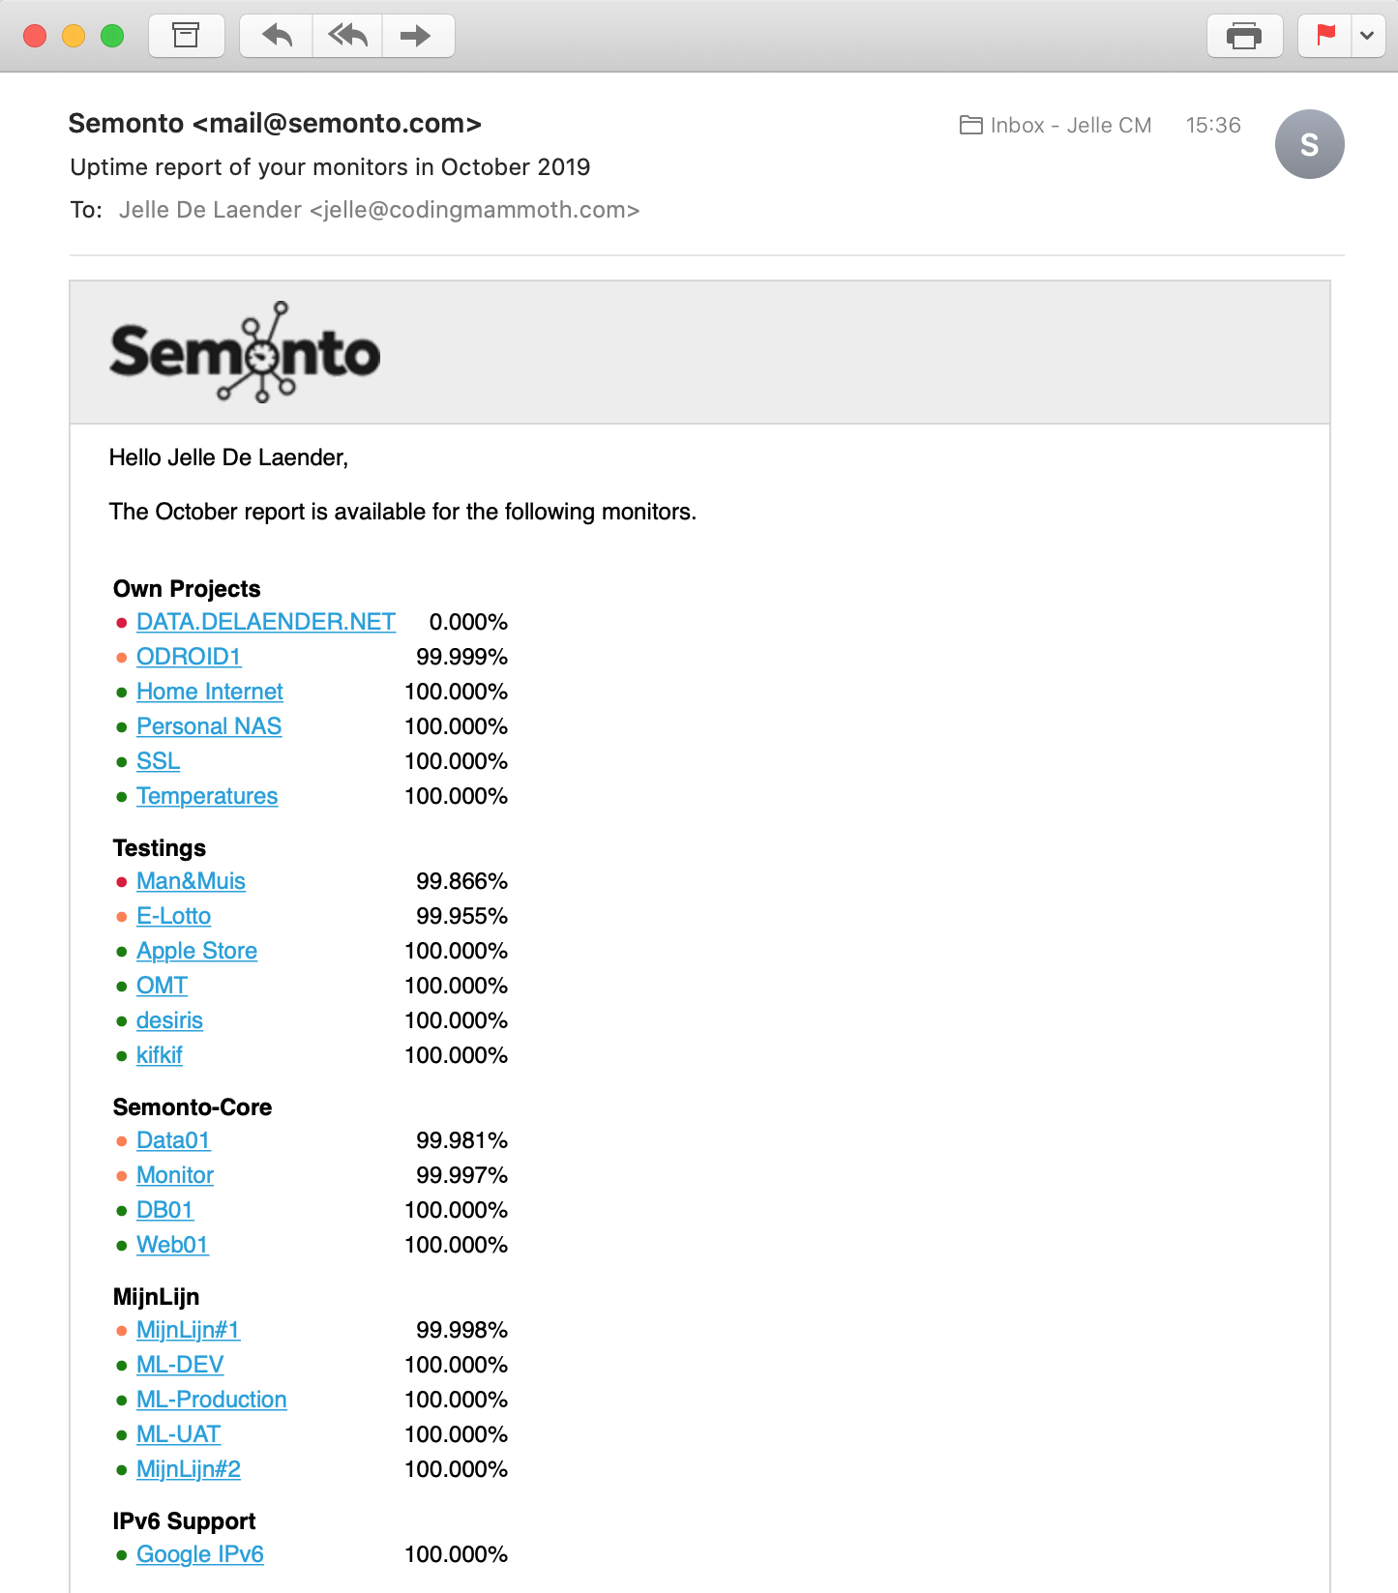Screen dimensions: 1398x1593
Task: Open the Google IPv6 report link
Action: [x=199, y=1554]
